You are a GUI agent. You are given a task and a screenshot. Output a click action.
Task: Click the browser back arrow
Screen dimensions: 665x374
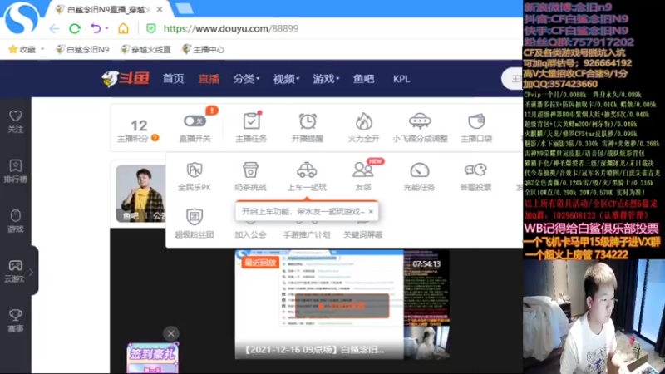click(x=54, y=28)
